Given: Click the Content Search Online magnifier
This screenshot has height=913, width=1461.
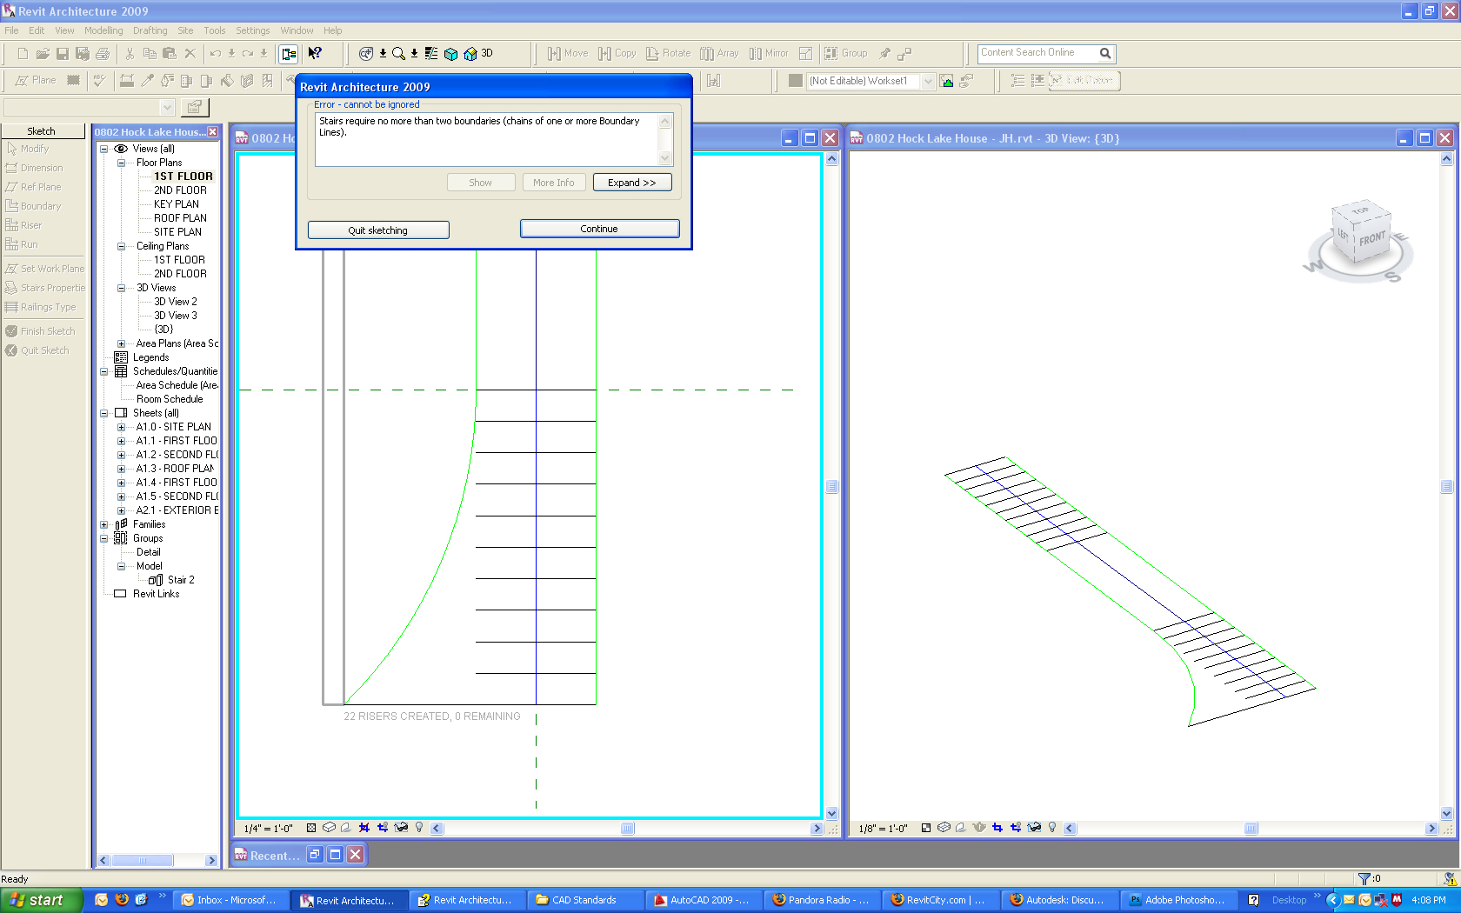Looking at the screenshot, I should click(1104, 53).
